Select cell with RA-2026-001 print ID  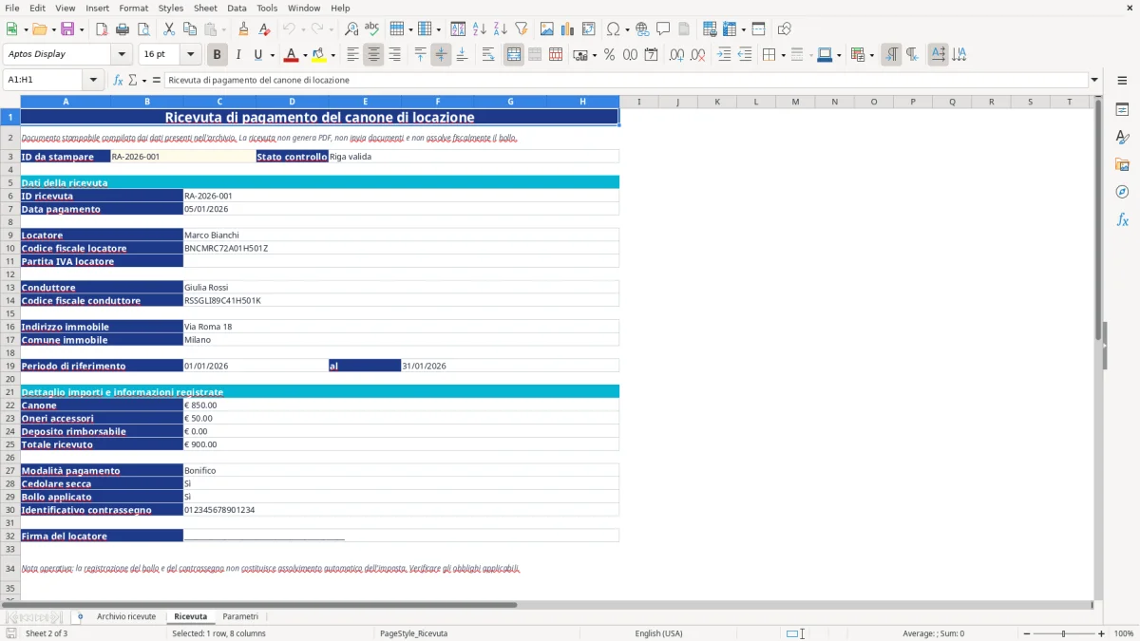tap(183, 157)
